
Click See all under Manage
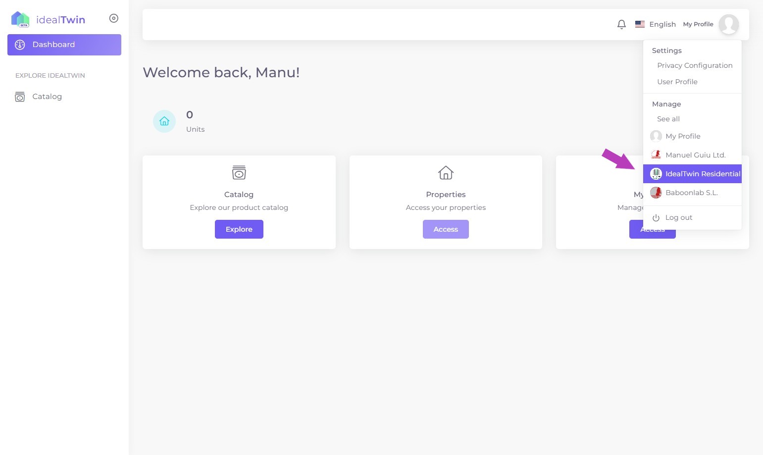coord(668,119)
